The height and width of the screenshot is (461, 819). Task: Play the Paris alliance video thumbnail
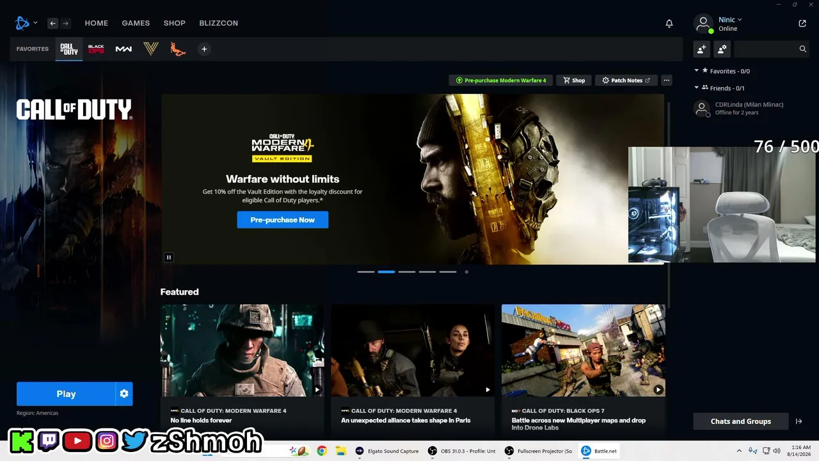[x=413, y=350]
